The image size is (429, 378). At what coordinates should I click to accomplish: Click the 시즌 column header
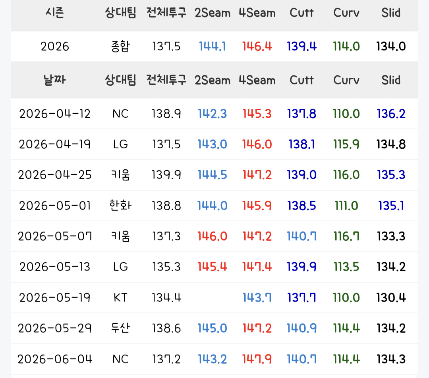55,13
